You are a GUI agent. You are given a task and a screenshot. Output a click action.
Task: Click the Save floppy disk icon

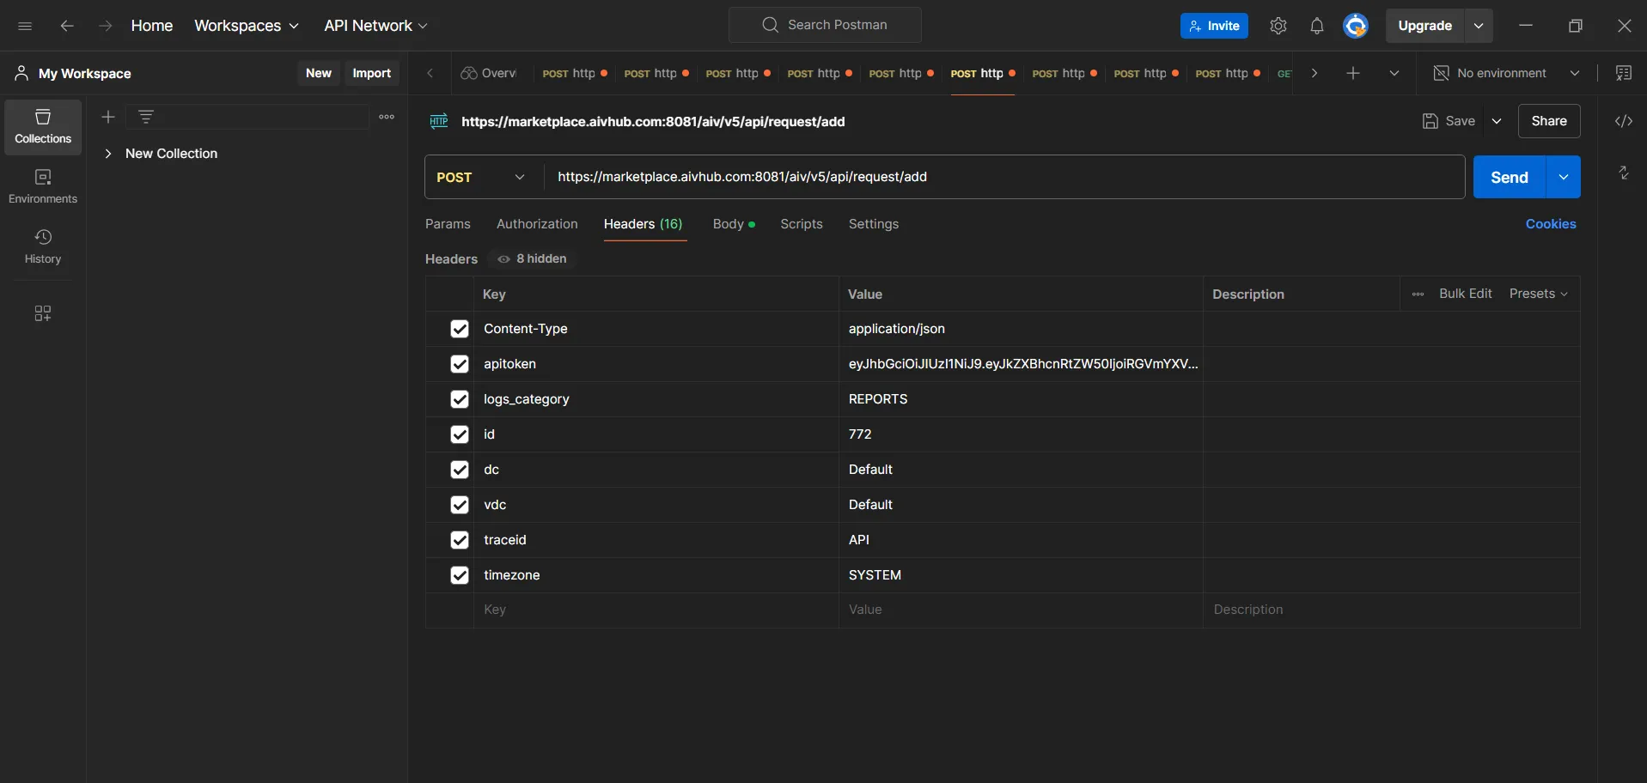(x=1430, y=121)
